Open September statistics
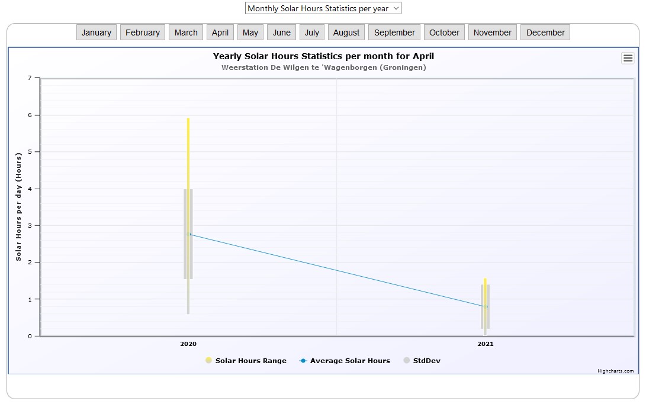 (394, 33)
